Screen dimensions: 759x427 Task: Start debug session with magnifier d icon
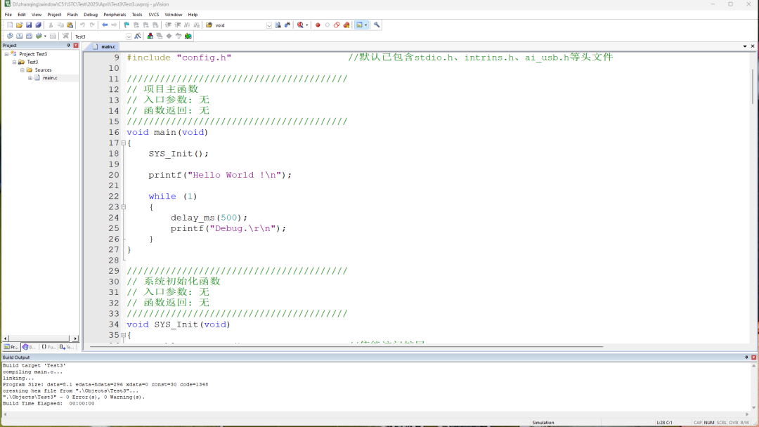coord(300,25)
